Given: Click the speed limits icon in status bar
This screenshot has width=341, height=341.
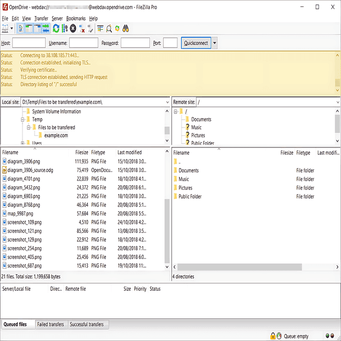Looking at the screenshot, I should coord(279,336).
